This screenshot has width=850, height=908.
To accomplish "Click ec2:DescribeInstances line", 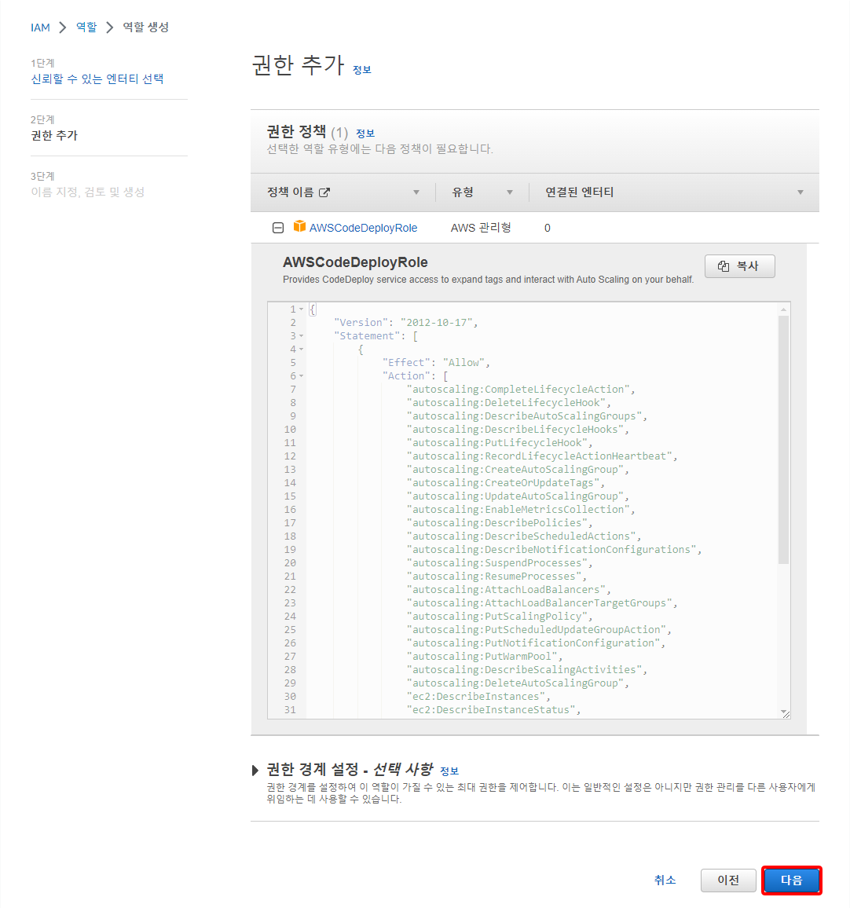I will click(x=478, y=696).
